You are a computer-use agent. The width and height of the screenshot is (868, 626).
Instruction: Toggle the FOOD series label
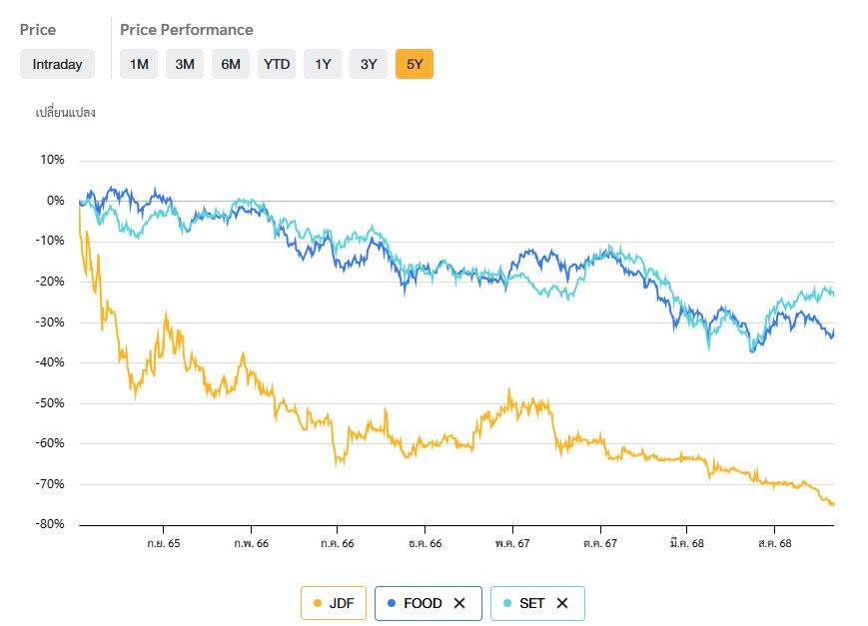click(x=423, y=603)
